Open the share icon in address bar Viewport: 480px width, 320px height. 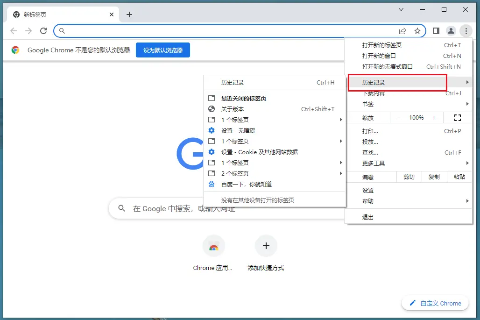point(402,31)
